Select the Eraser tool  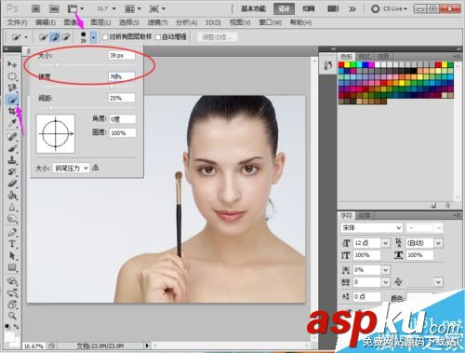[x=12, y=183]
